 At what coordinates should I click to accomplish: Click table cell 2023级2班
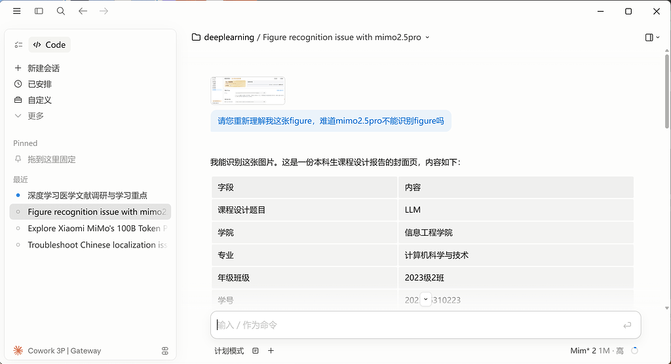[x=516, y=278]
